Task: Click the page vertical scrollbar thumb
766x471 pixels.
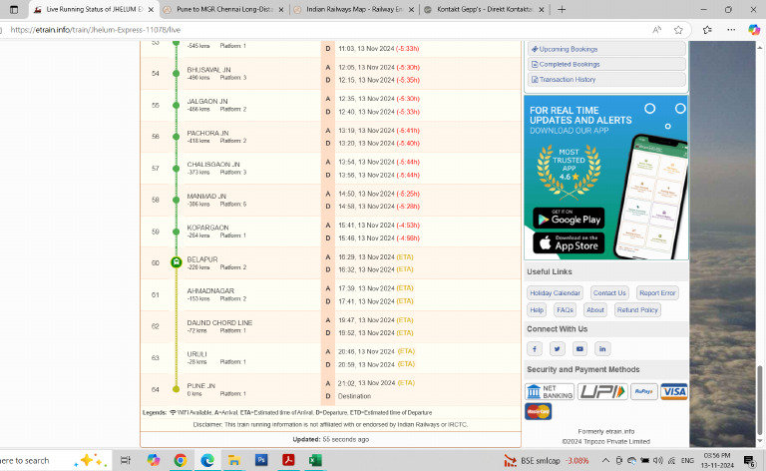Action: [760, 398]
